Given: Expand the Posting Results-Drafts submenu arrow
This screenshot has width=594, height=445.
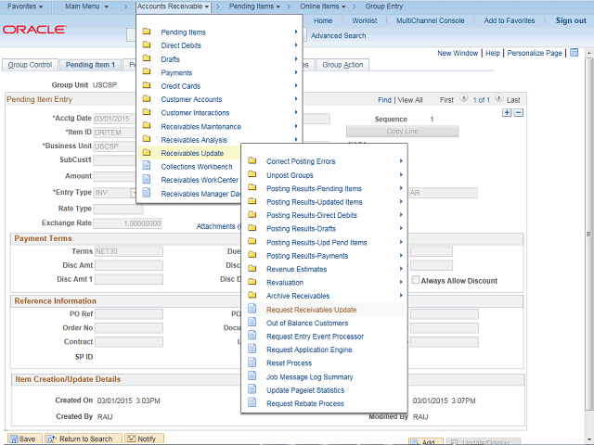Looking at the screenshot, I should (401, 229).
